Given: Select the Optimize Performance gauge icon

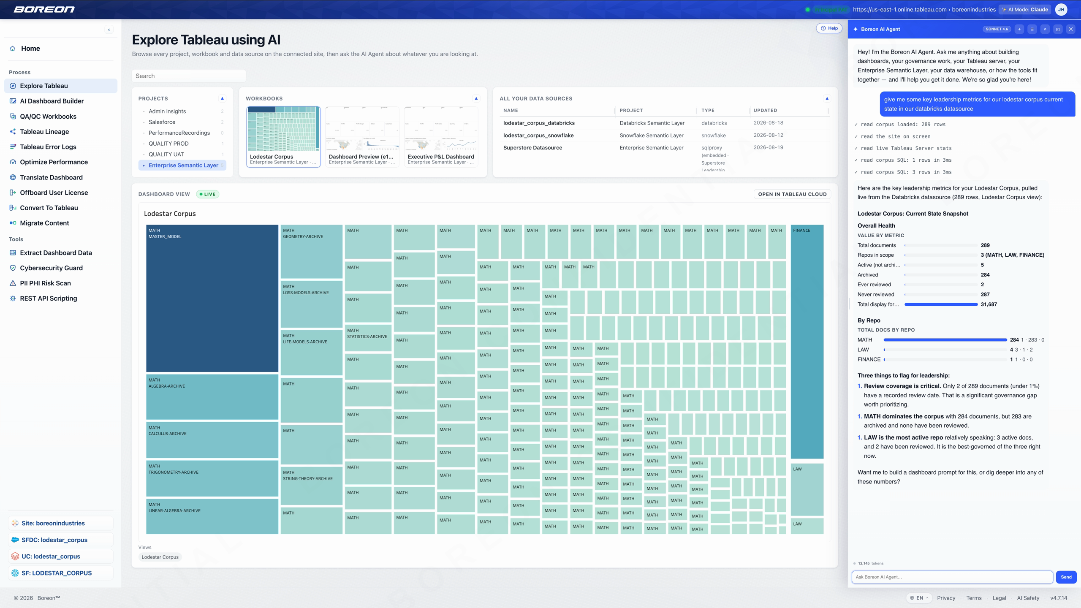Looking at the screenshot, I should (x=13, y=162).
